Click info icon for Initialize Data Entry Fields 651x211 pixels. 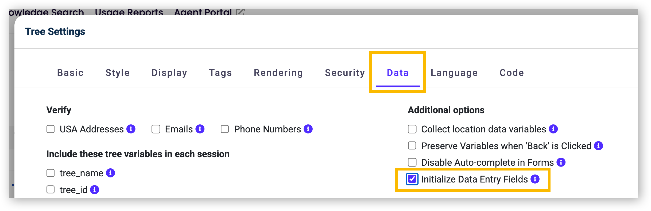(535, 179)
